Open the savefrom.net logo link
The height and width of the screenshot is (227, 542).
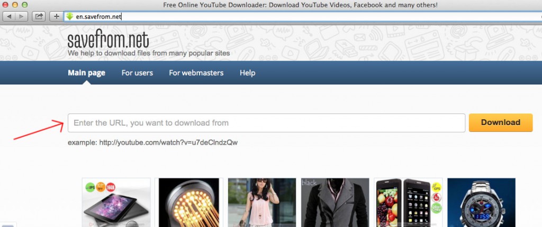point(108,39)
